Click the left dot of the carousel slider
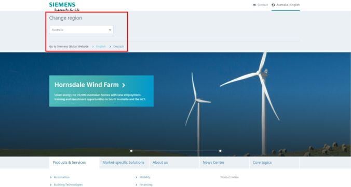 (x=131, y=151)
